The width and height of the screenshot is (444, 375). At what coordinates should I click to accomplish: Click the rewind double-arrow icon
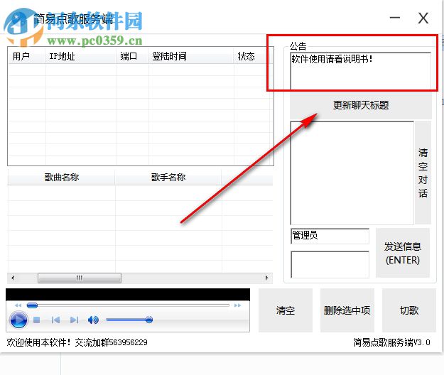tap(18, 305)
